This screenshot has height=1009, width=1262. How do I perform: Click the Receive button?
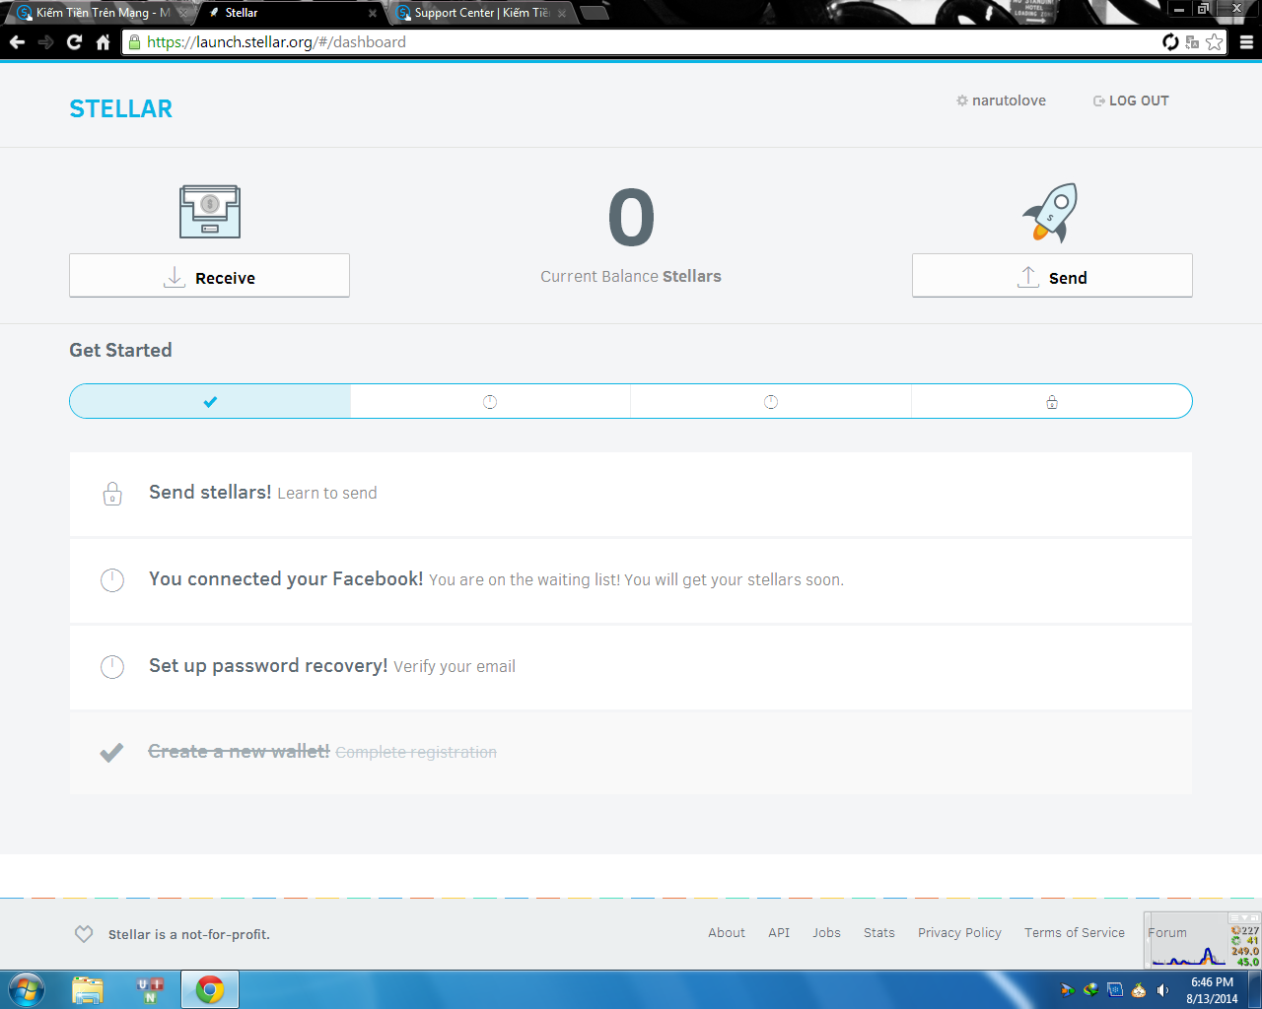click(209, 276)
